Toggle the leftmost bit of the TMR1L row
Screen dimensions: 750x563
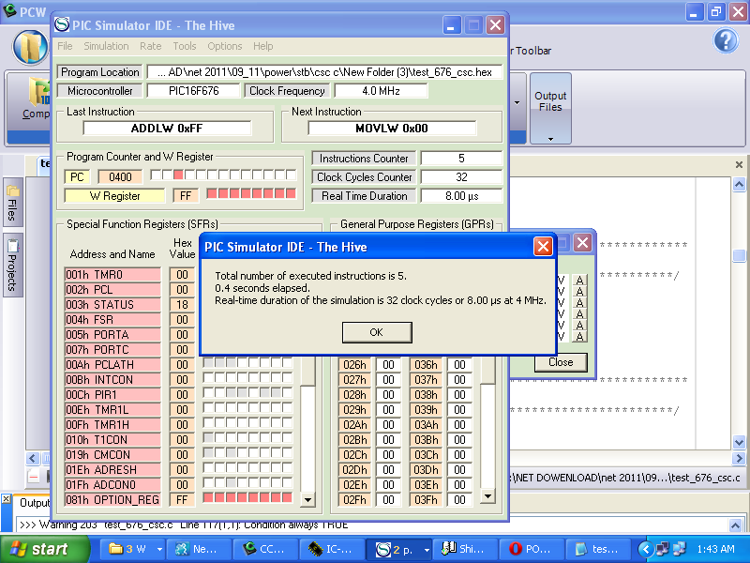(208, 408)
